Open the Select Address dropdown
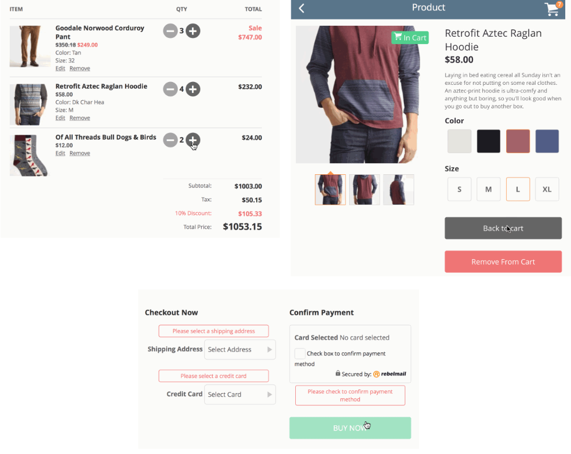This screenshot has width=571, height=454. click(x=240, y=350)
